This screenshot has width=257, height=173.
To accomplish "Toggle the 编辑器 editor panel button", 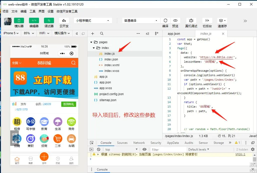I will point(34,20).
